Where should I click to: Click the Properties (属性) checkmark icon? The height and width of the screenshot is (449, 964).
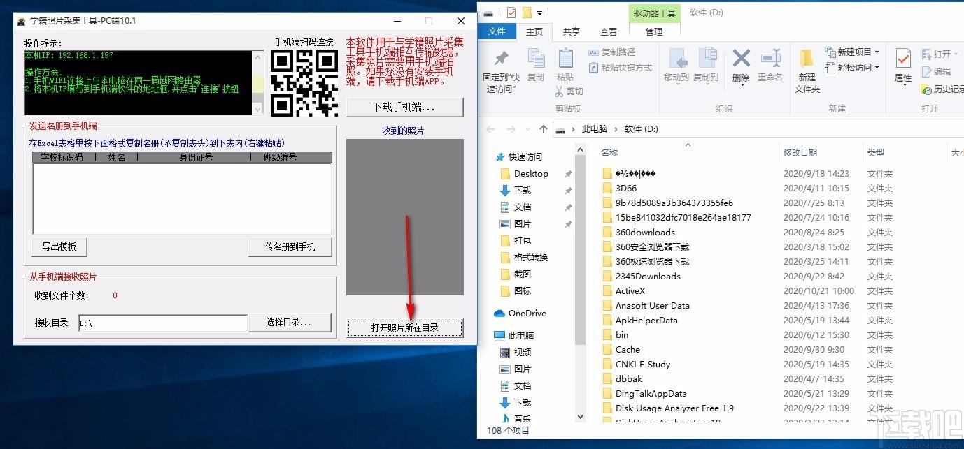pyautogui.click(x=903, y=59)
